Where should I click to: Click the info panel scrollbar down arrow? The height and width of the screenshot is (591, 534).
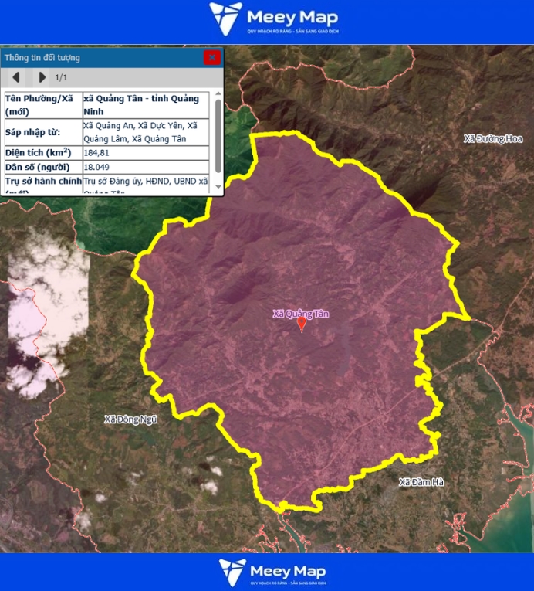tap(218, 187)
